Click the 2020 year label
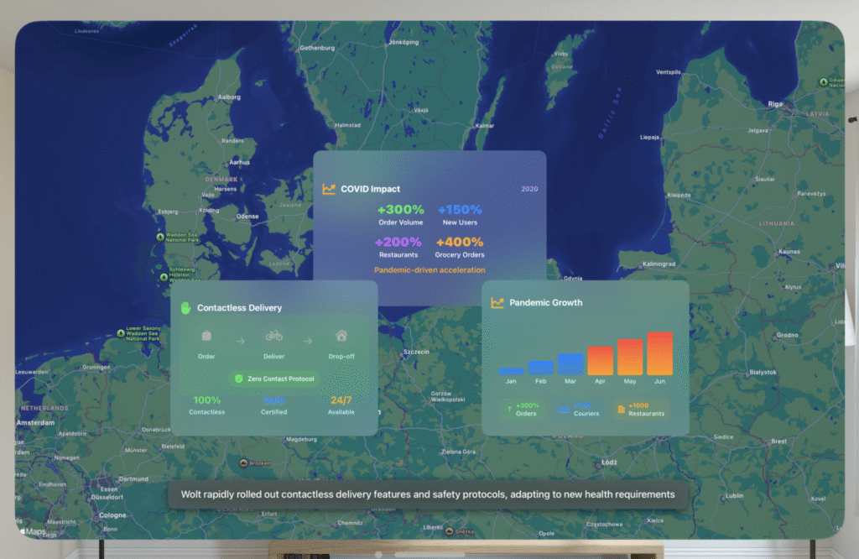This screenshot has height=559, width=859. coord(529,189)
